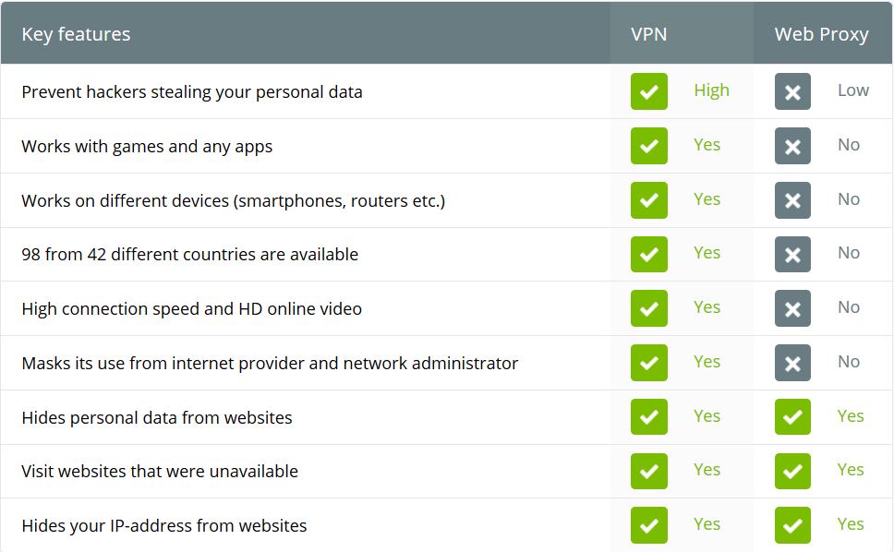Click 'High connection speed and HD online video' text
This screenshot has width=894, height=552.
tap(191, 308)
